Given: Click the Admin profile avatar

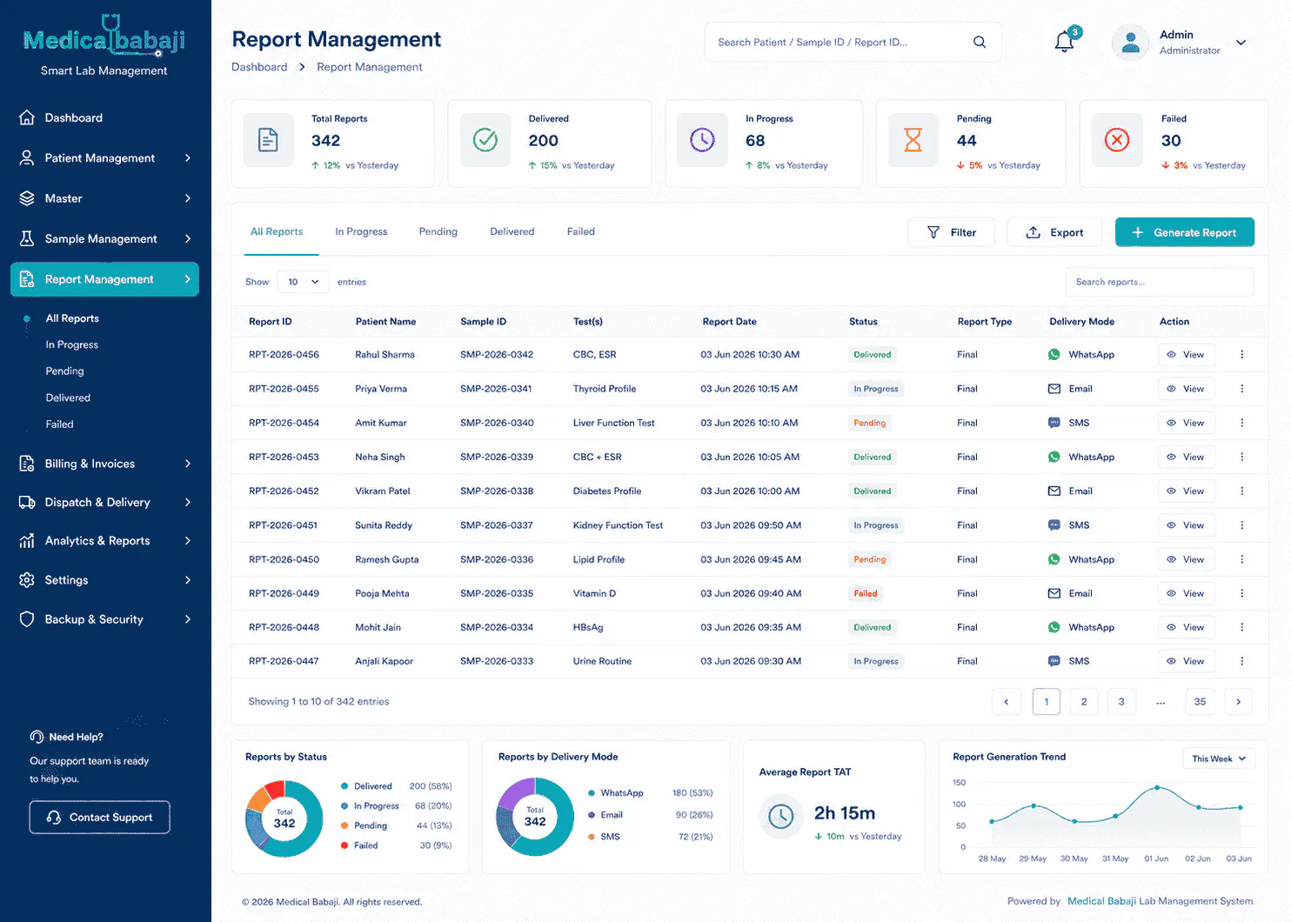Looking at the screenshot, I should coord(1131,42).
